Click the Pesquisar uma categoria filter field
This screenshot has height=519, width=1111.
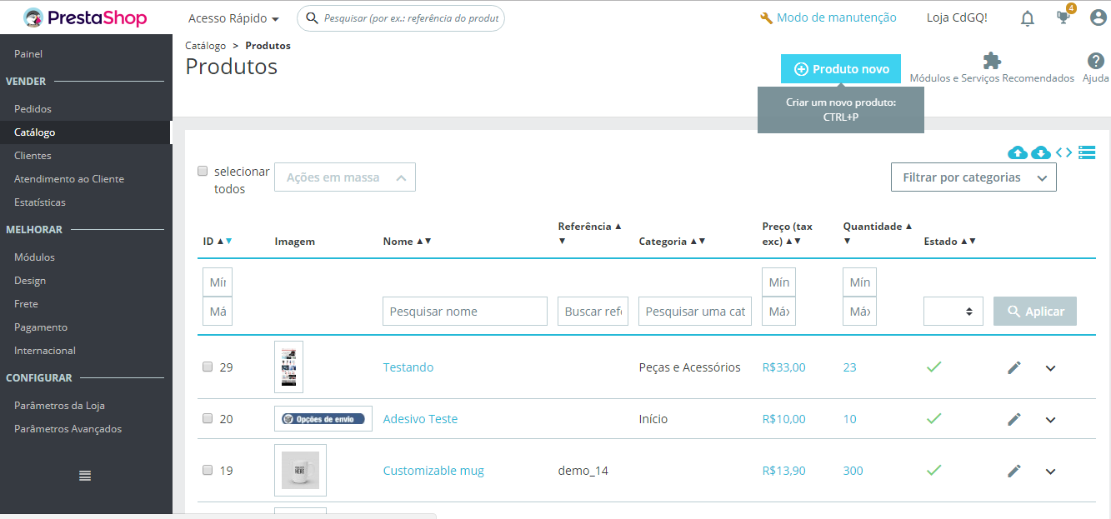click(x=695, y=311)
